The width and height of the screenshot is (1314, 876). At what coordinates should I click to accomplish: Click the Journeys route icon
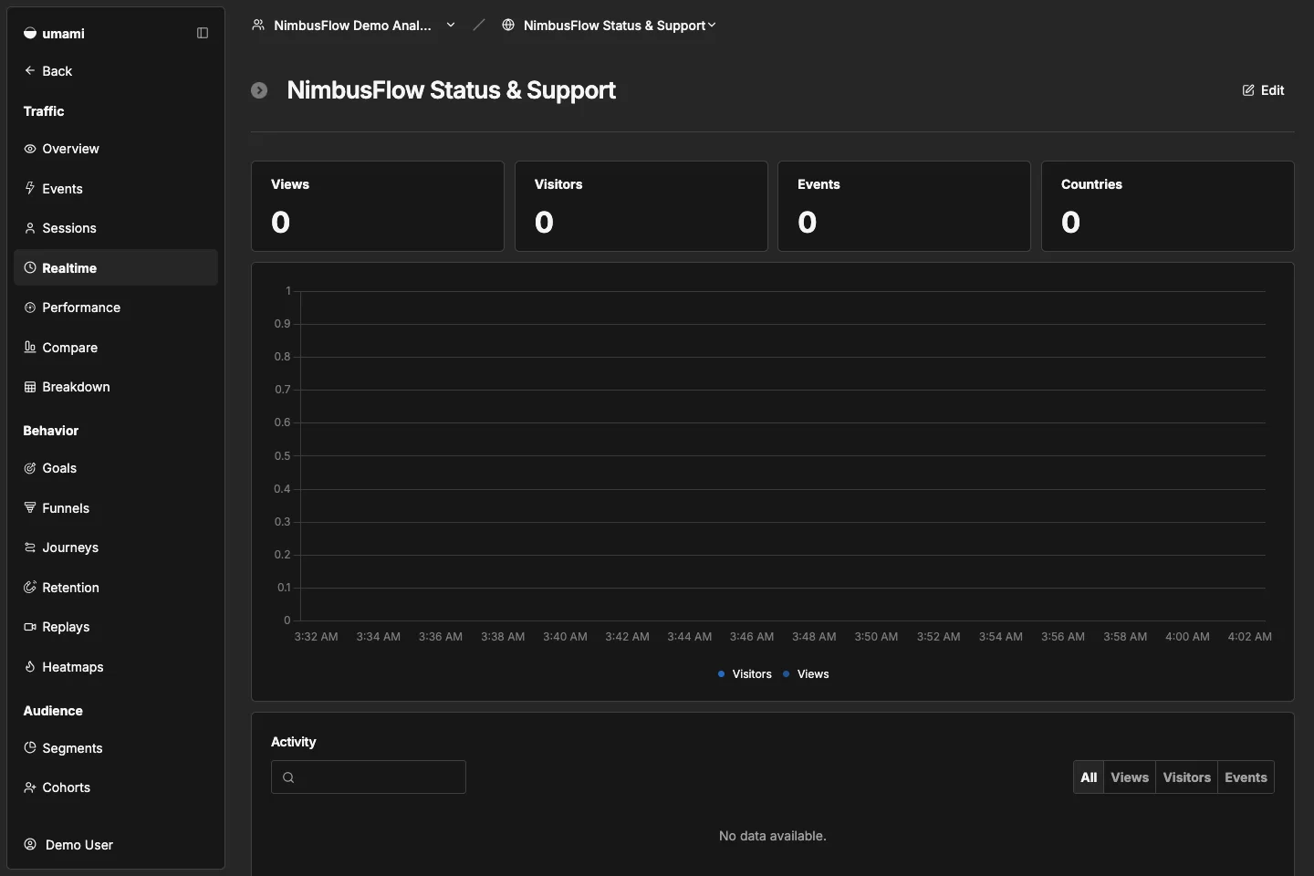[30, 547]
